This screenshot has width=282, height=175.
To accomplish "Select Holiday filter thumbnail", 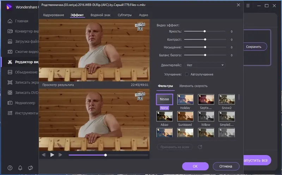I will tap(185, 99).
